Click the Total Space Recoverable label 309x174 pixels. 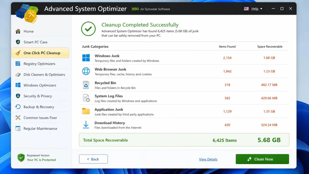click(106, 140)
